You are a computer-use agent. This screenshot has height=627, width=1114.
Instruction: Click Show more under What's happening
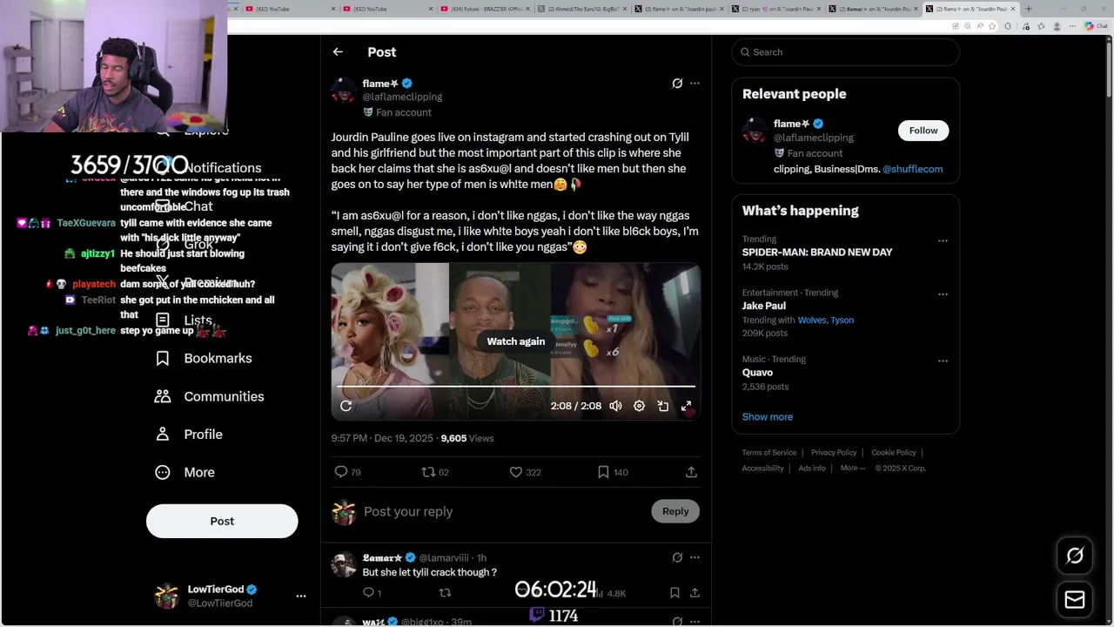click(768, 417)
